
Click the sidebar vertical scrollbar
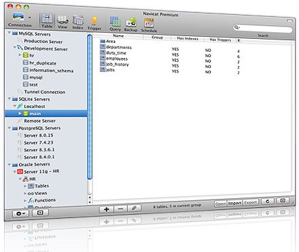pyautogui.click(x=90, y=107)
